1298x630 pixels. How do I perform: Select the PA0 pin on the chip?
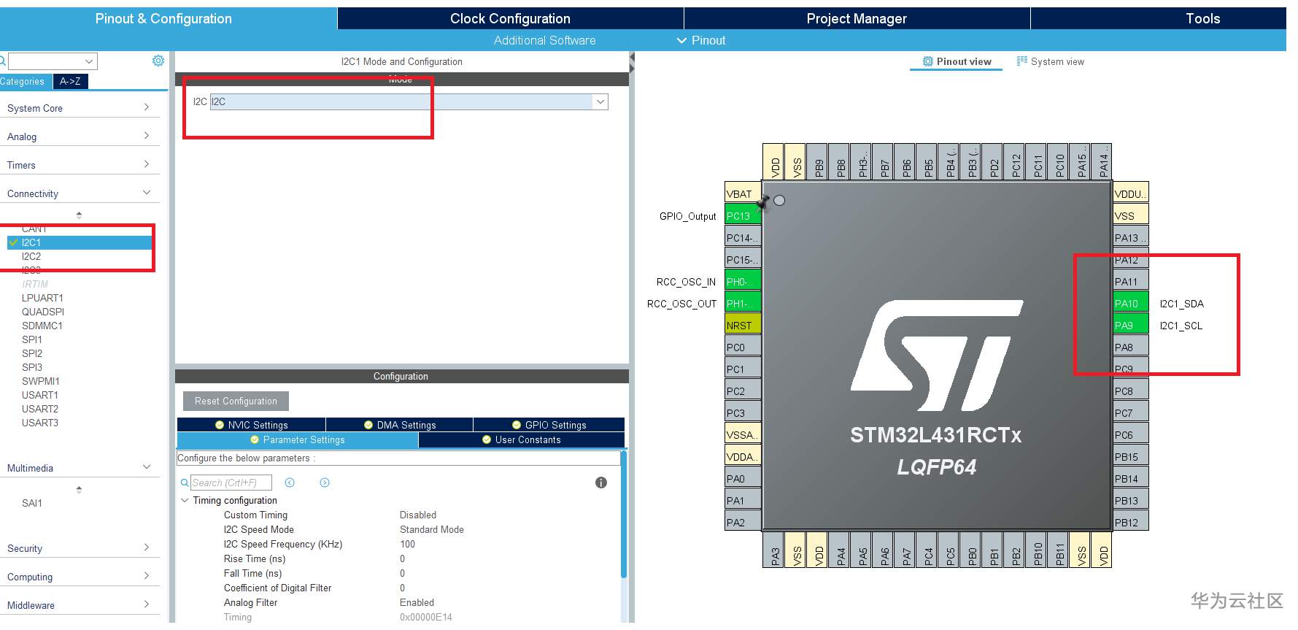[x=743, y=479]
